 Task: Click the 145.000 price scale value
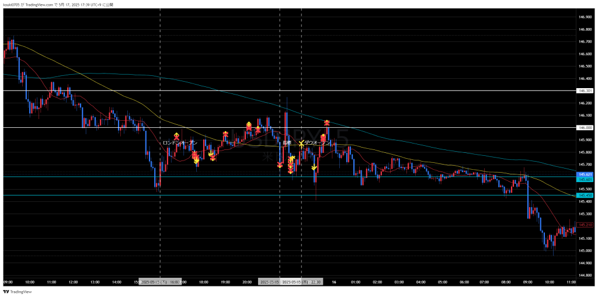click(585, 251)
